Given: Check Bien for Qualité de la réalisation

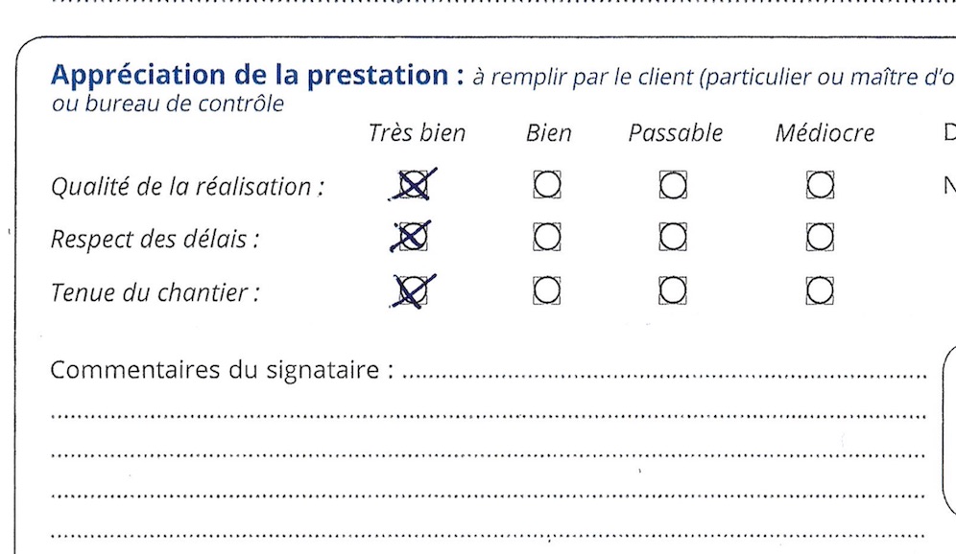Looking at the screenshot, I should (547, 184).
